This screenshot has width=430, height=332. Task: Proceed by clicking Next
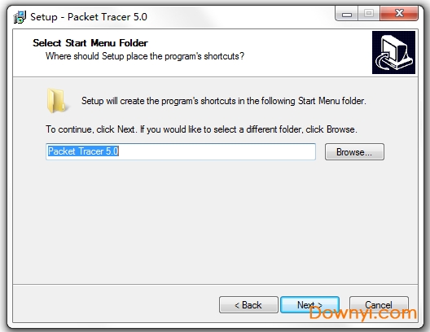[309, 304]
